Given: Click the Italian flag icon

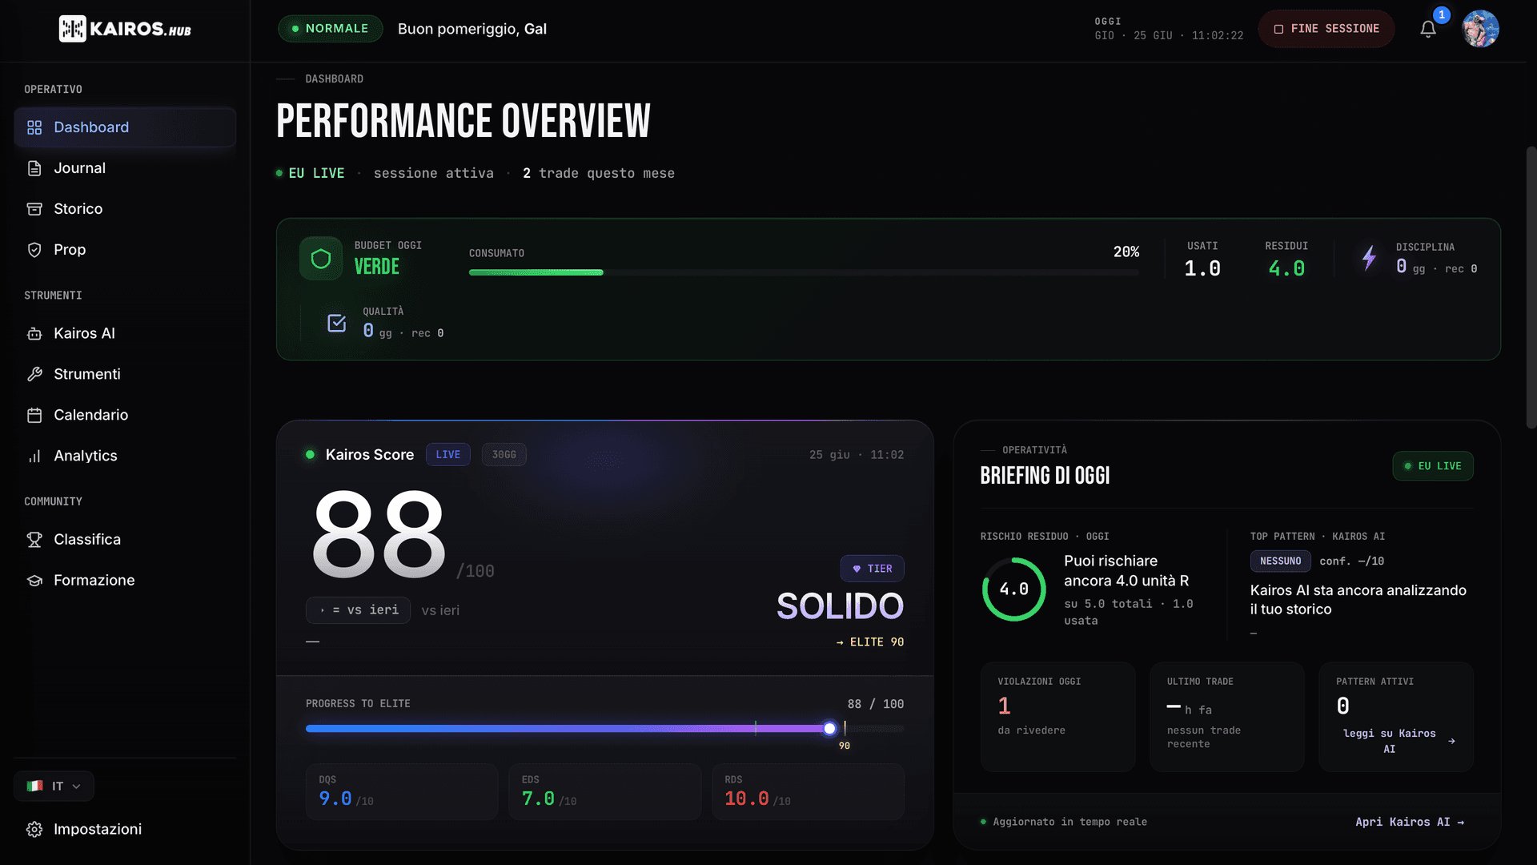Looking at the screenshot, I should (34, 787).
